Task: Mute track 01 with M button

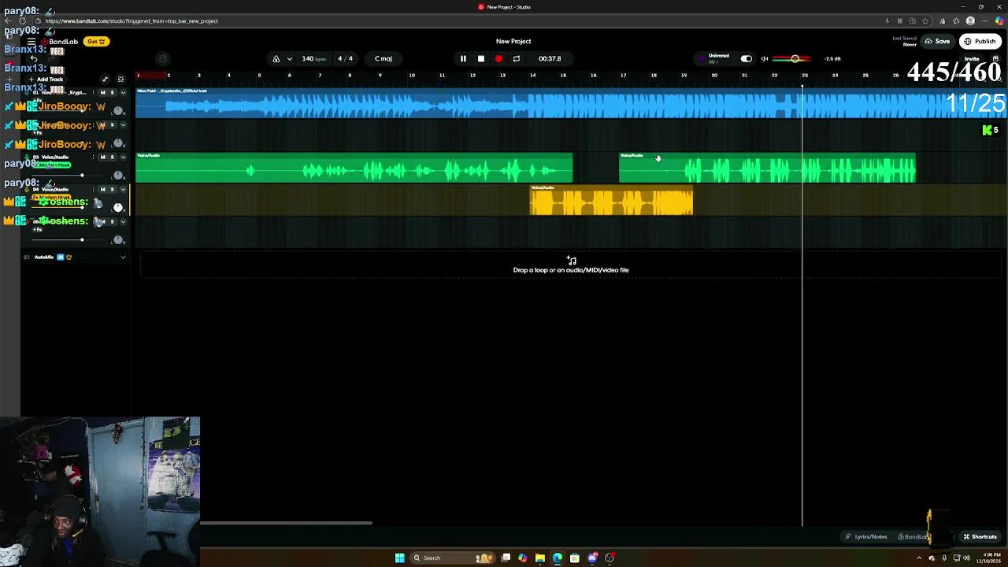Action: (102, 93)
